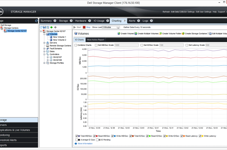The image size is (227, 150).
Task: Expand the Fault Domains tree node
Action: 45,49
